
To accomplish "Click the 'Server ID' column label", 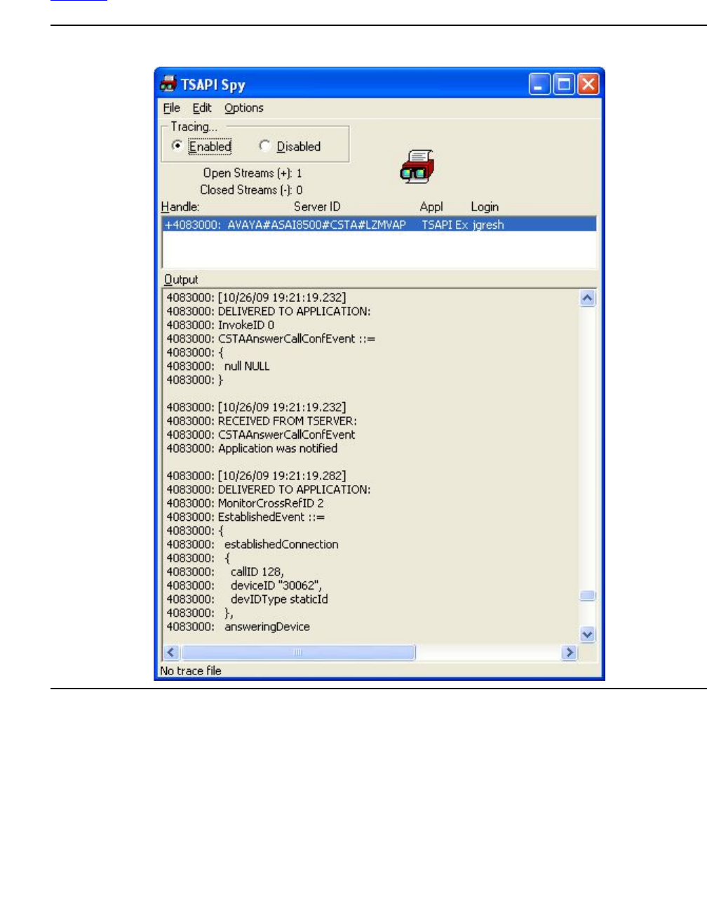I will click(x=317, y=206).
